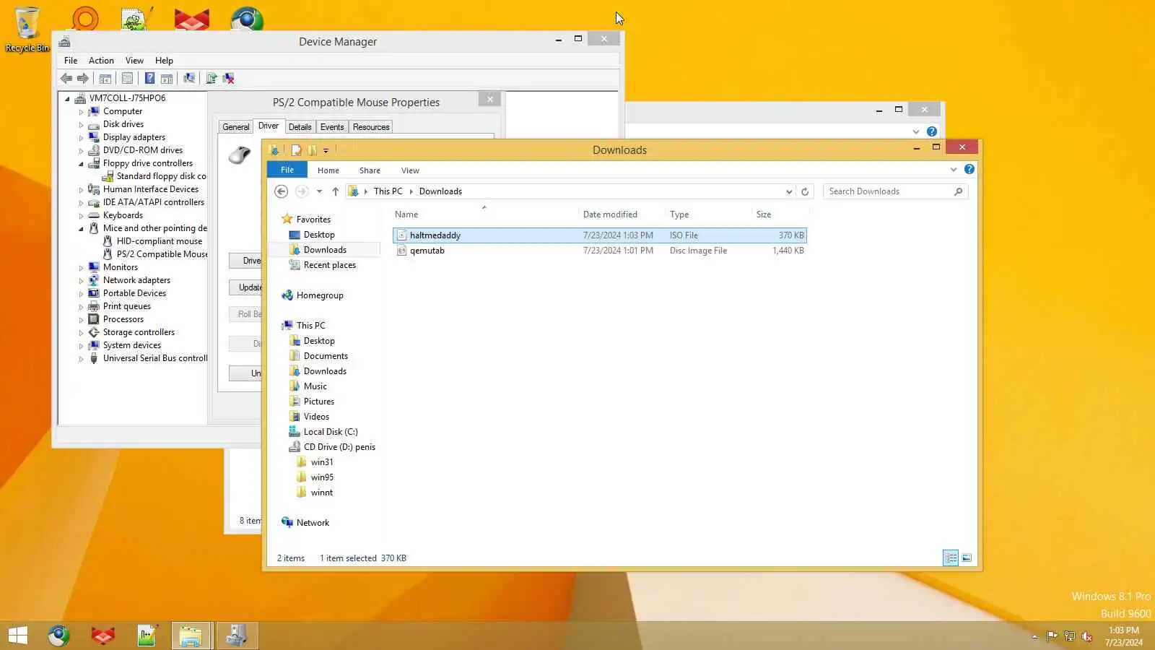Go back in the Downloads Explorer window
The width and height of the screenshot is (1155, 650).
click(282, 191)
